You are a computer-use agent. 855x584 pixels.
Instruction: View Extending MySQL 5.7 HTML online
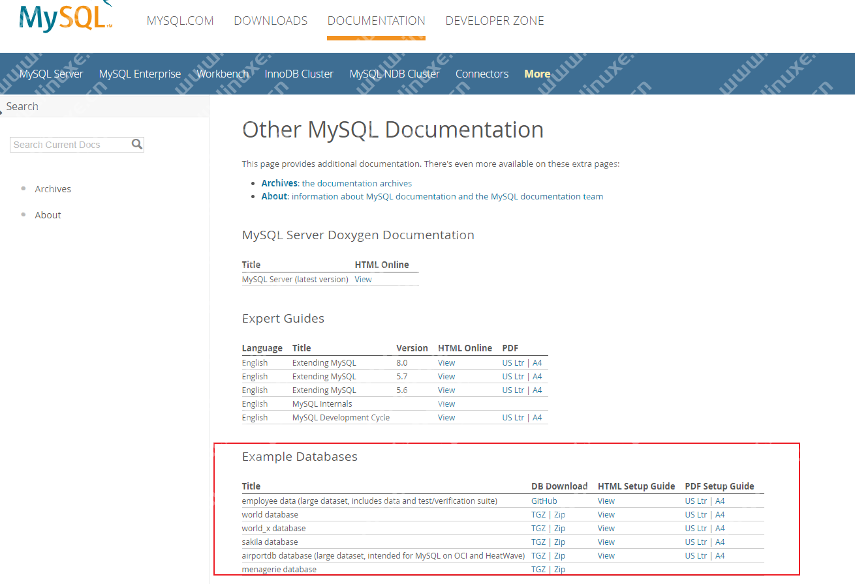tap(446, 376)
